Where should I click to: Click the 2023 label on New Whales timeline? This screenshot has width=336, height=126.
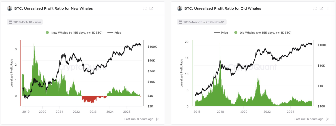tap(93, 112)
